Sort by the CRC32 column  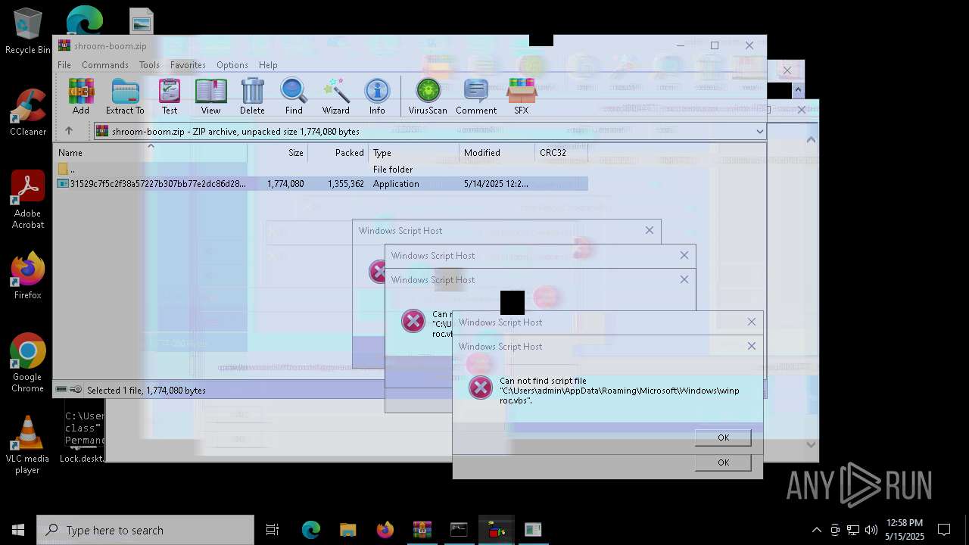tap(561, 153)
